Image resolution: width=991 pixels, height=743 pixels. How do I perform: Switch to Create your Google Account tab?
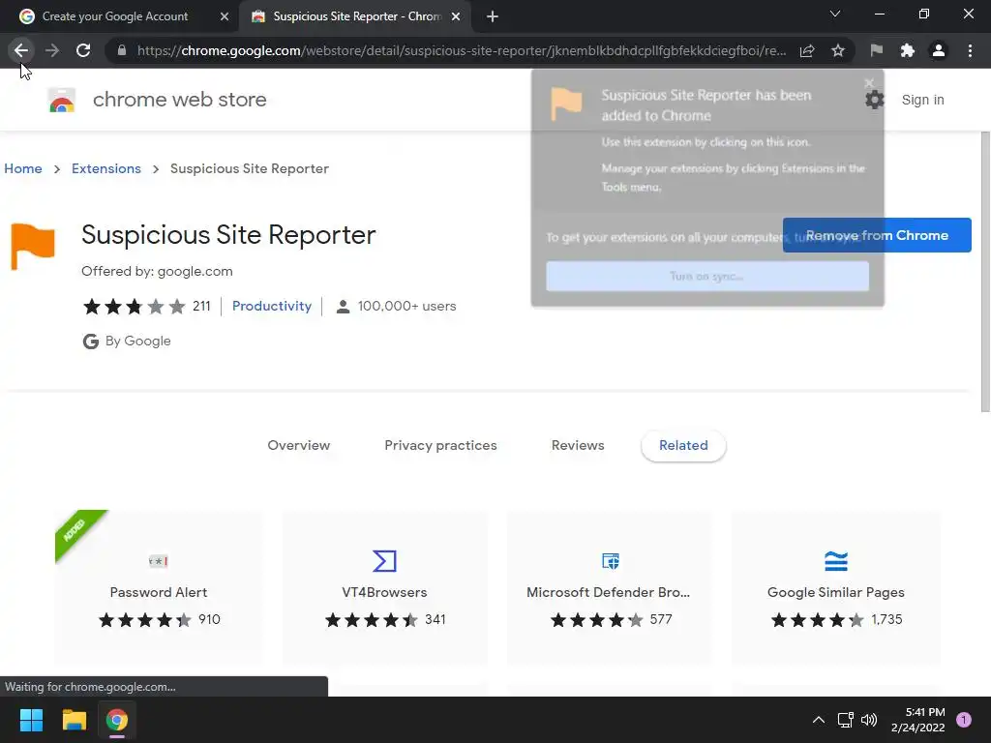tap(115, 16)
